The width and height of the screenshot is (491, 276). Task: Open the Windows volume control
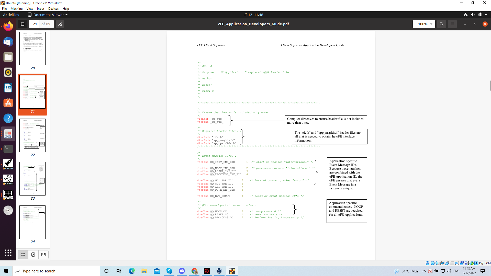pos(449,271)
